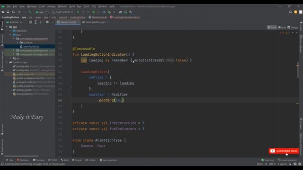
Task: Switch the editor to Split view
Action: pyautogui.click(x=282, y=27)
